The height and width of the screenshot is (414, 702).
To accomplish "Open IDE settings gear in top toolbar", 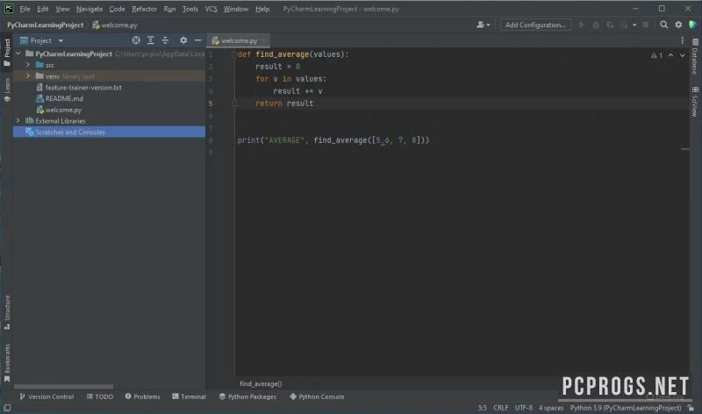I will click(678, 25).
